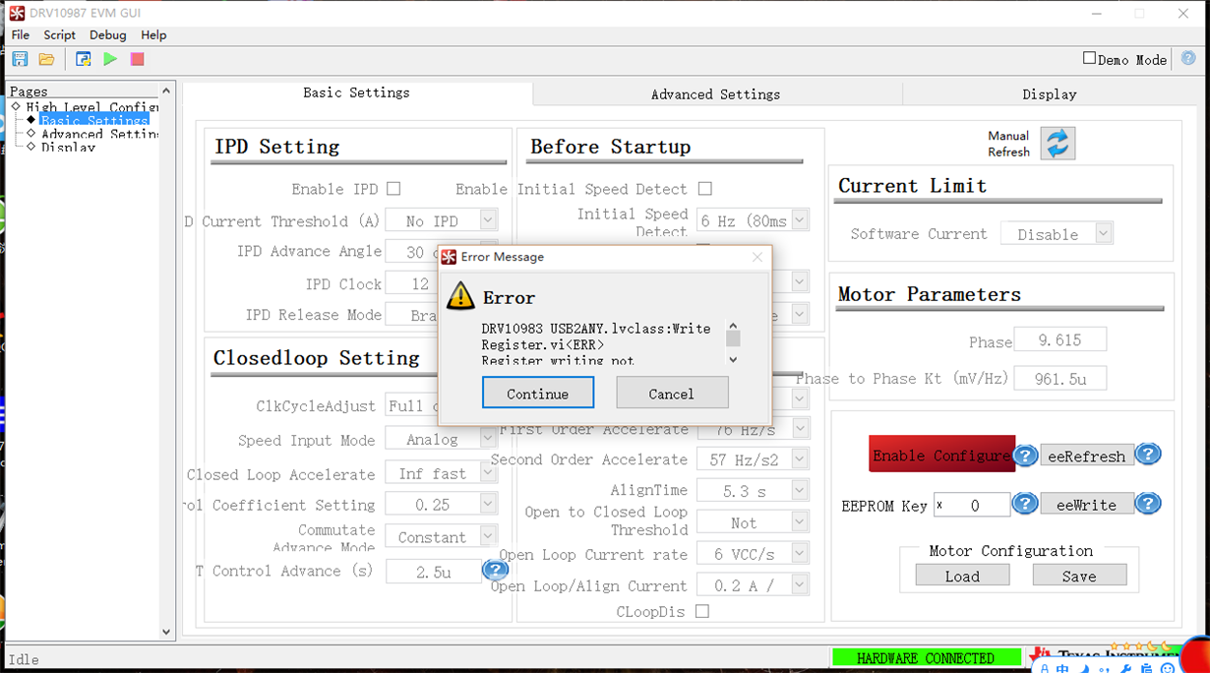This screenshot has width=1210, height=673.
Task: Select High Level Configuration tree node
Action: 91,107
